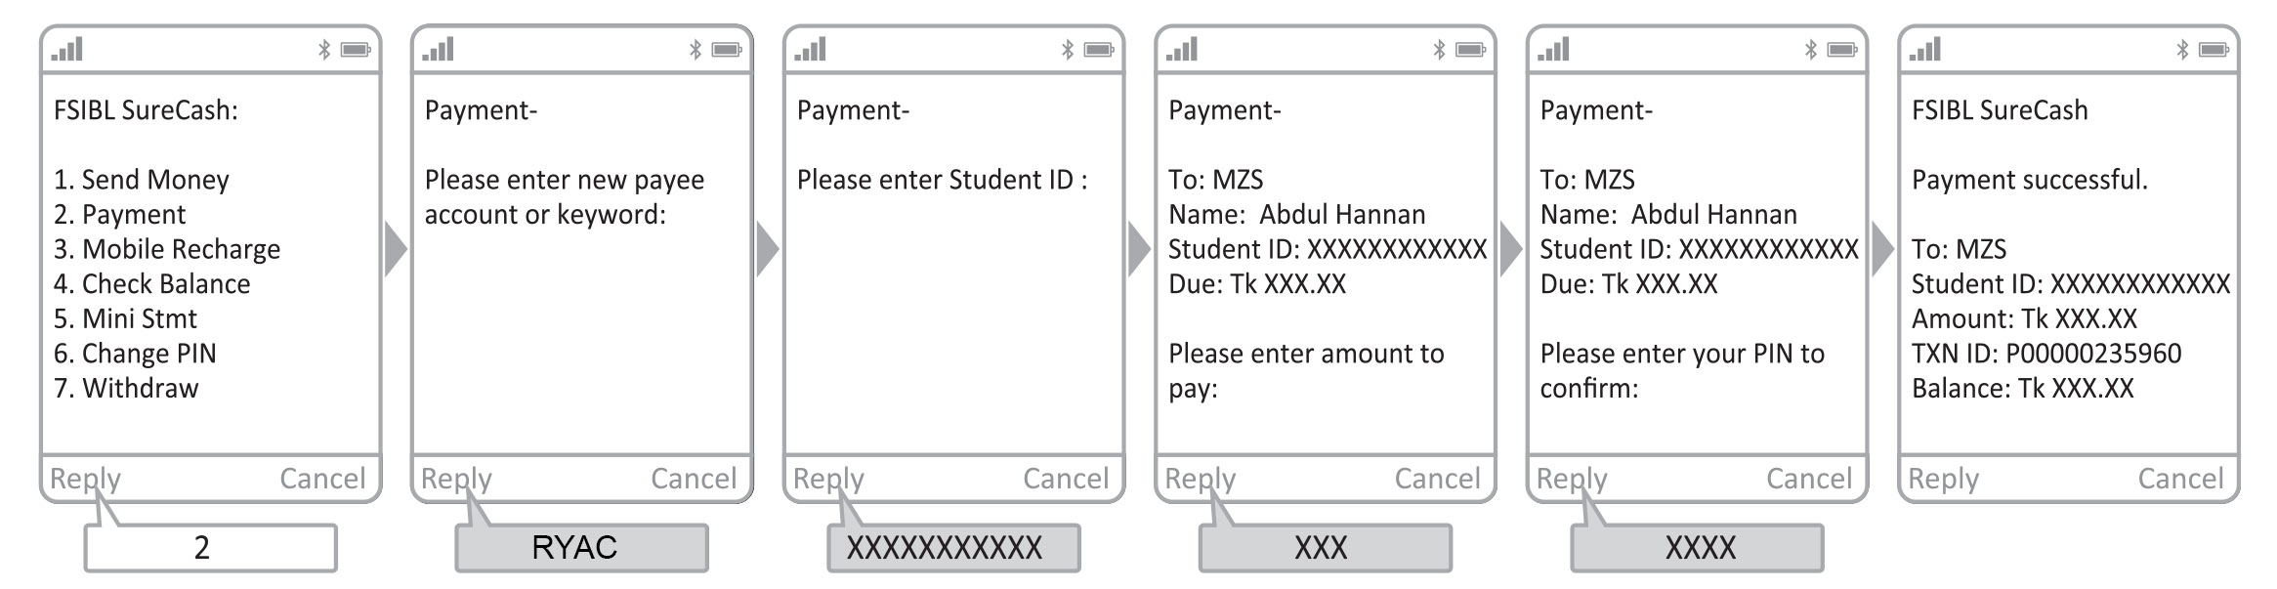The width and height of the screenshot is (2277, 589).
Task: Click the battery icon on the Student ID prompt screen
Action: 1099,49
